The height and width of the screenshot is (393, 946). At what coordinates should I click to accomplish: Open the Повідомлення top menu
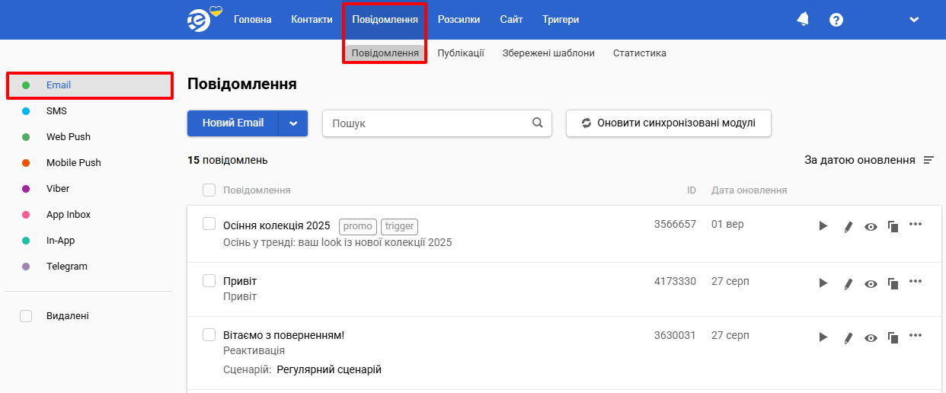pyautogui.click(x=385, y=20)
